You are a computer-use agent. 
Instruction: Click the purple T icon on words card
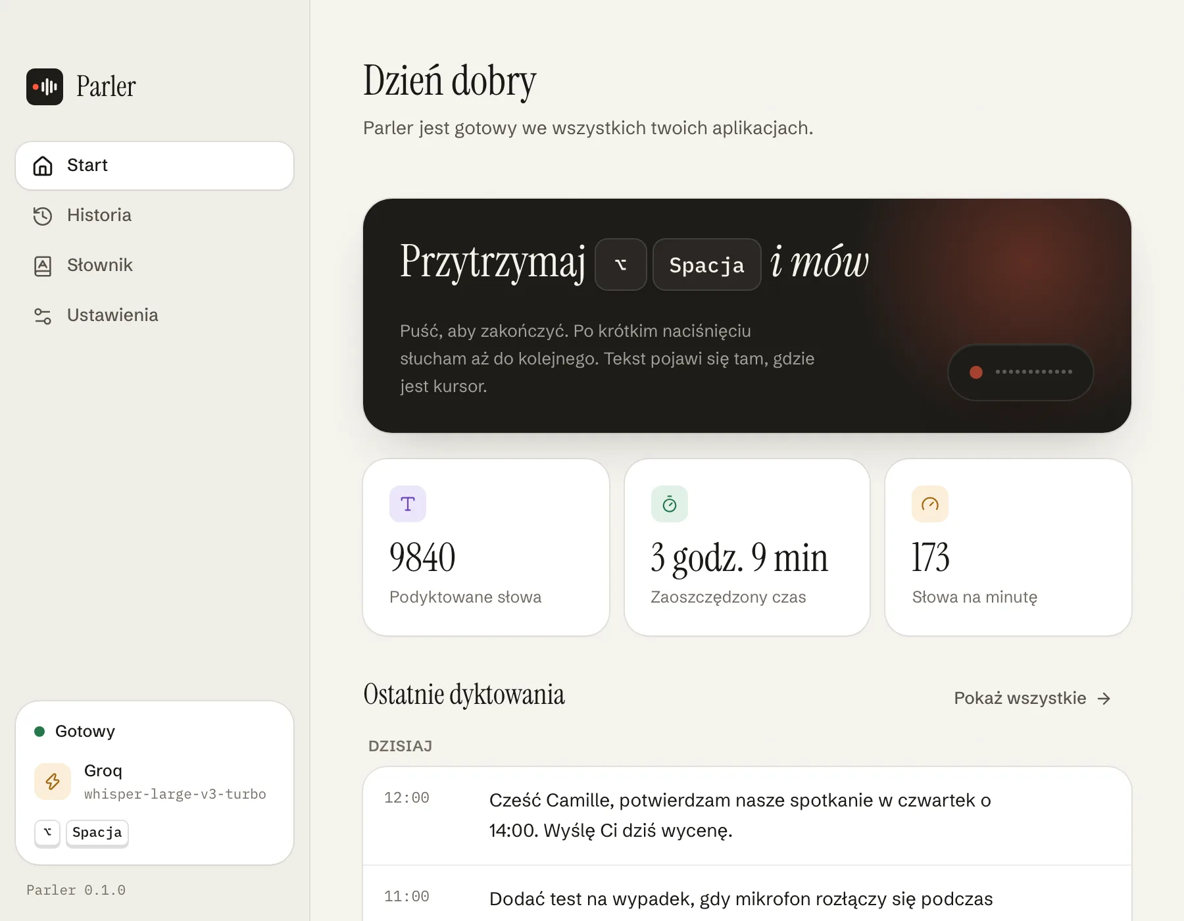[408, 504]
